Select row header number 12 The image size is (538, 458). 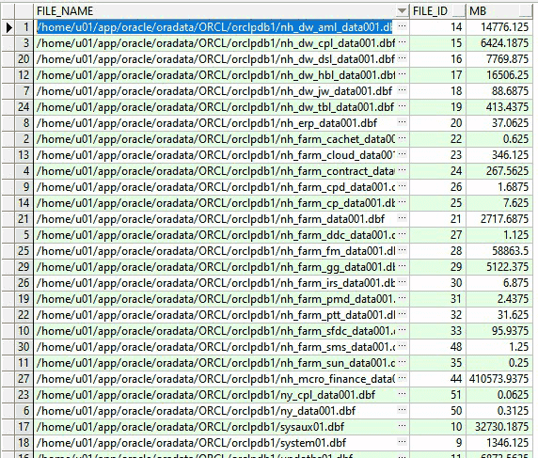(24, 75)
